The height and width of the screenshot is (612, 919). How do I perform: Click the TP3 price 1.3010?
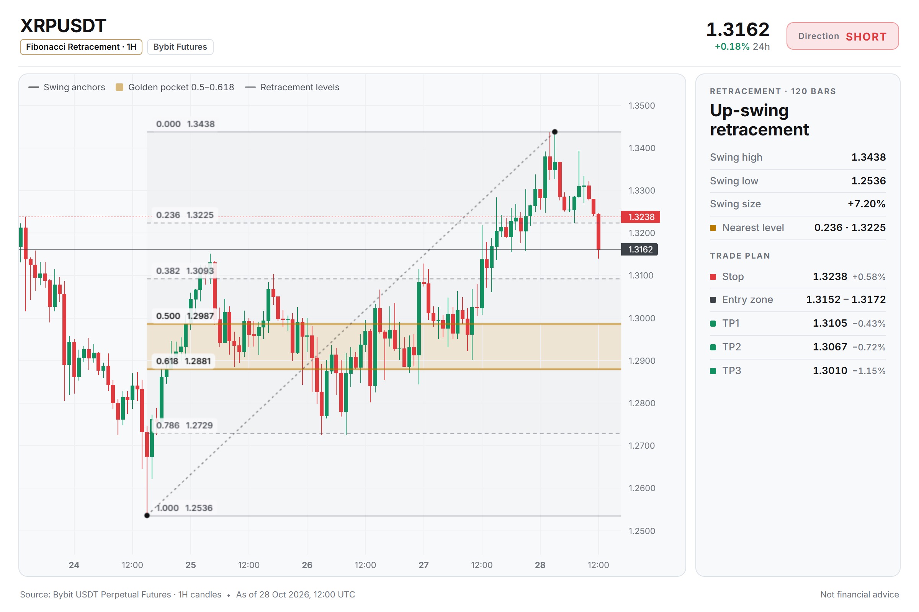[830, 370]
